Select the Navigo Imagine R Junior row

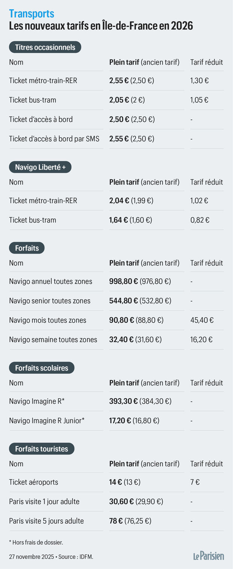coord(47,421)
